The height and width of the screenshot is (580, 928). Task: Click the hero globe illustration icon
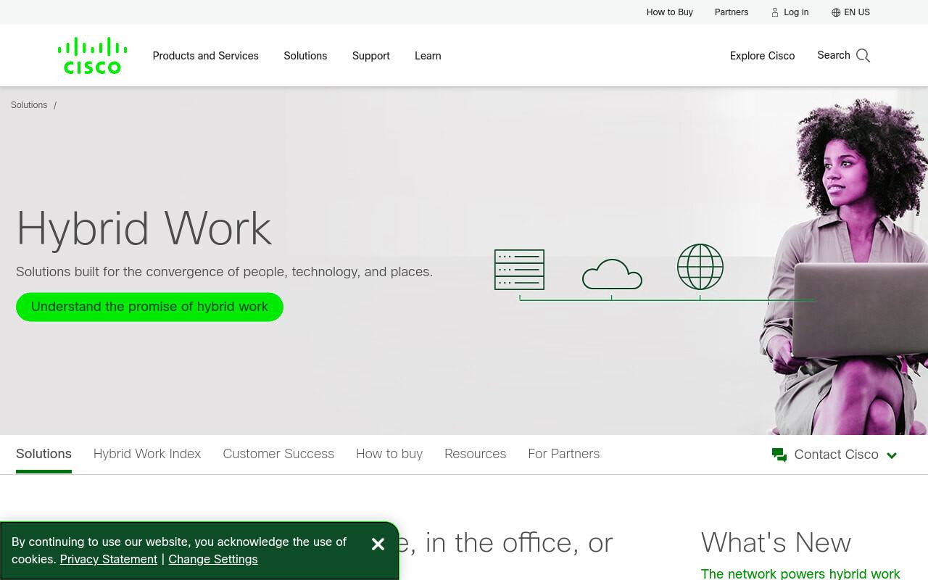point(700,267)
